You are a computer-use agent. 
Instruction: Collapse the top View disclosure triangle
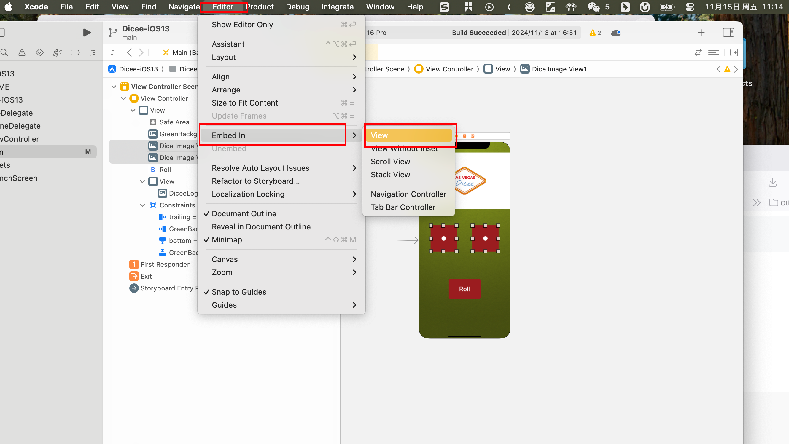133,111
